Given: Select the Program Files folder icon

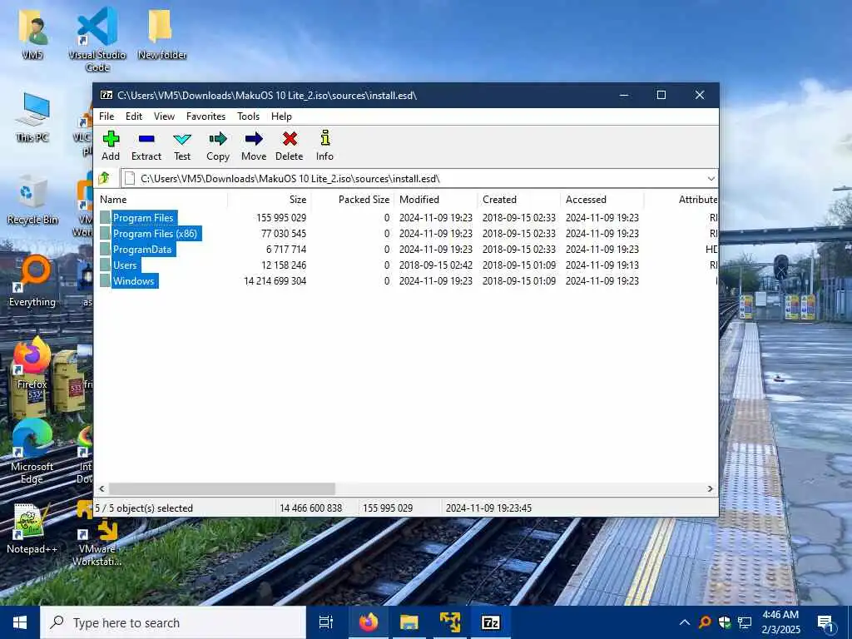Looking at the screenshot, I should pos(105,218).
